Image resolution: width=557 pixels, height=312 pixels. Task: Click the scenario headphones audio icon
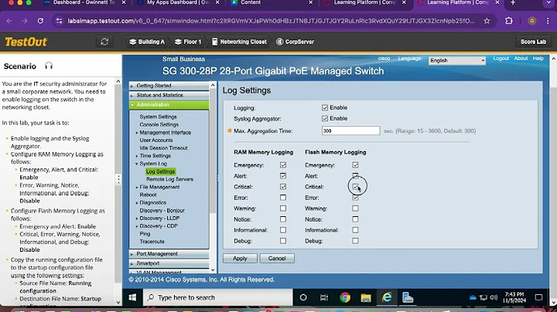[x=49, y=66]
